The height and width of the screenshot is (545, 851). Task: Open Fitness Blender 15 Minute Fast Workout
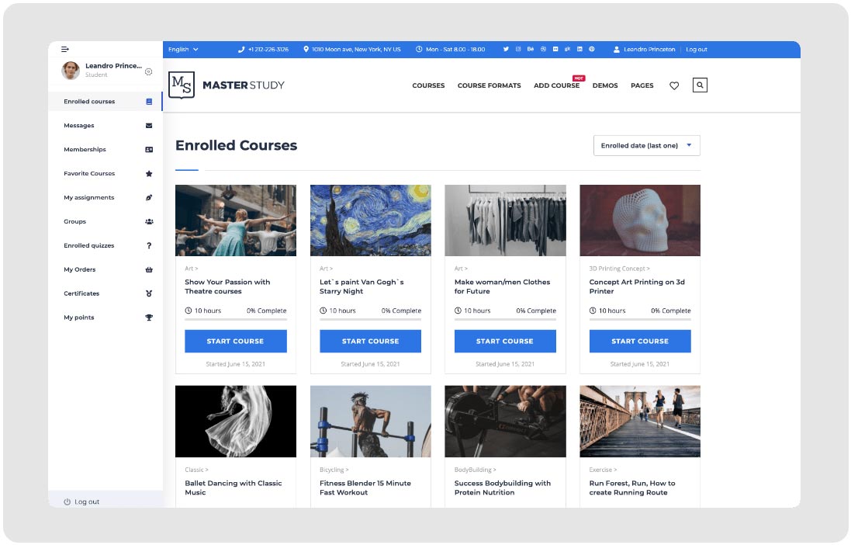click(365, 488)
